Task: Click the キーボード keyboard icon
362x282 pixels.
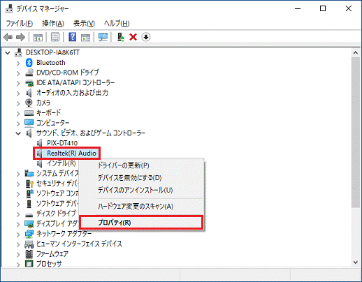Action: tap(29, 113)
